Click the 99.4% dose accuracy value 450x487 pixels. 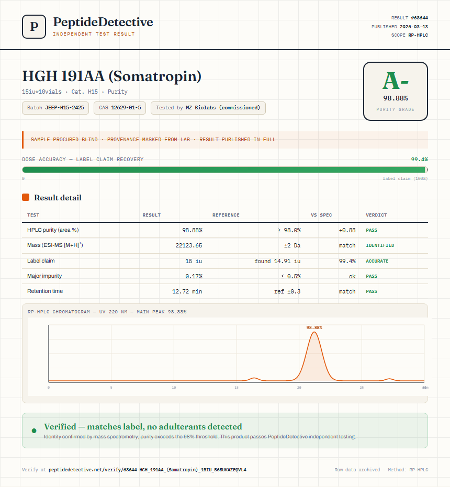click(419, 160)
